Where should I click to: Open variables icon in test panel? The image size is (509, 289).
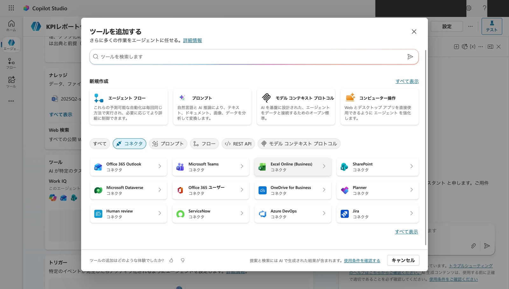[473, 47]
